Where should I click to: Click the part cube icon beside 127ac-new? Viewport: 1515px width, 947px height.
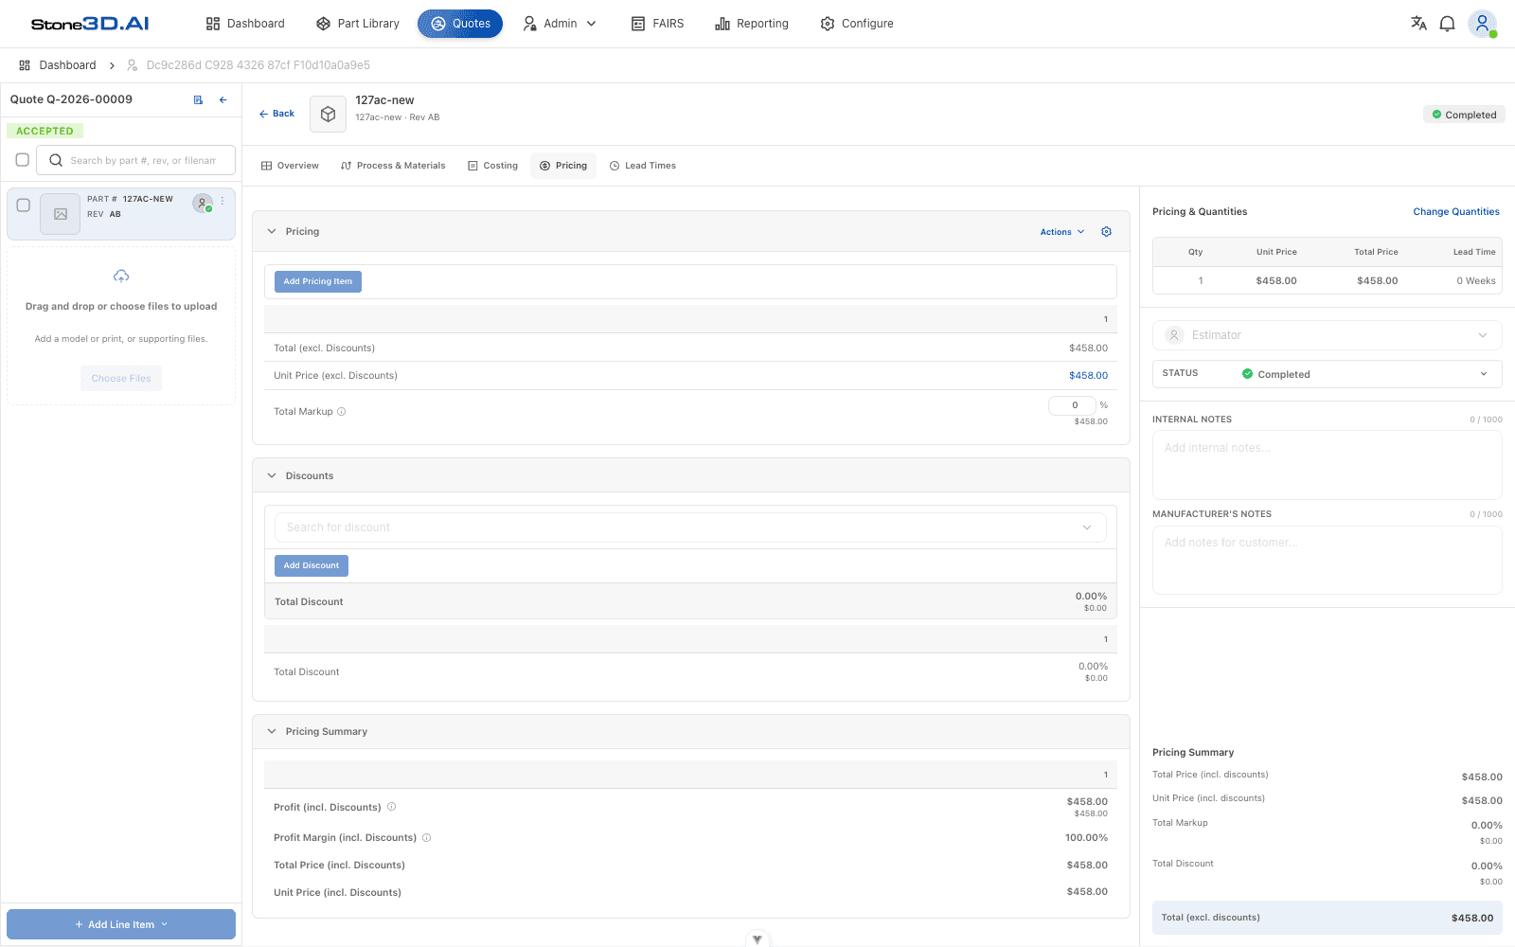(x=328, y=114)
